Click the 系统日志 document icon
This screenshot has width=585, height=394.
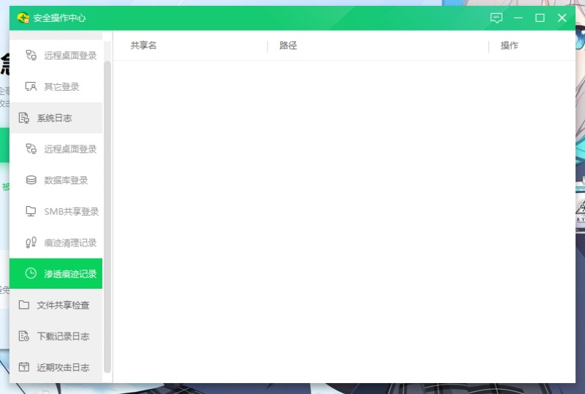pos(24,118)
